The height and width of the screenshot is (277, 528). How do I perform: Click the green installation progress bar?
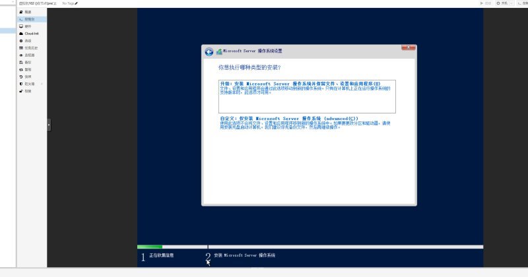tap(150, 247)
